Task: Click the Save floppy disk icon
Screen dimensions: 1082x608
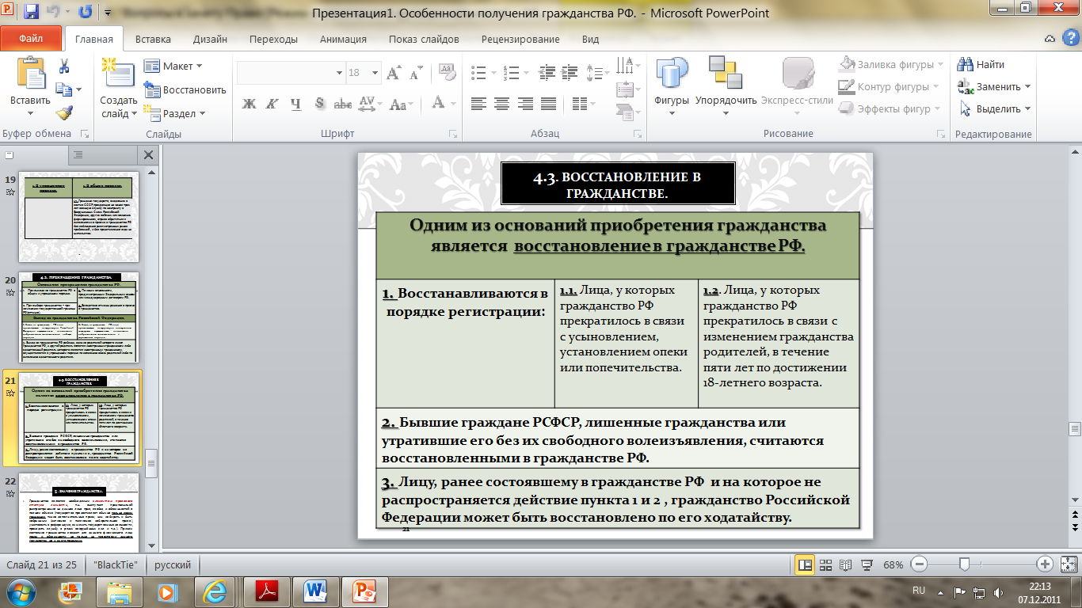Action: tap(32, 13)
